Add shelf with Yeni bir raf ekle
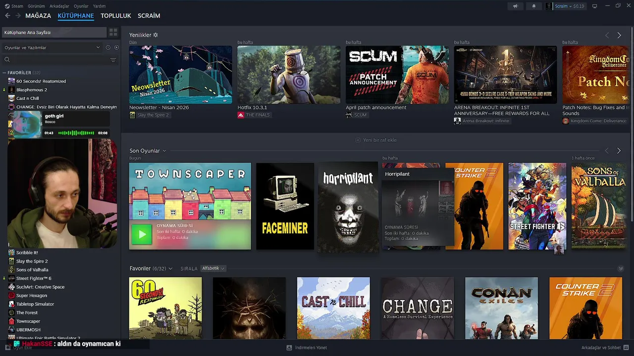 coord(376,140)
